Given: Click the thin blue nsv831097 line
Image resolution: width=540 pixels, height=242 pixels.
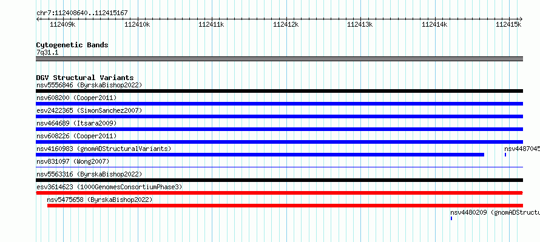Looking at the screenshot, I should [x=279, y=167].
